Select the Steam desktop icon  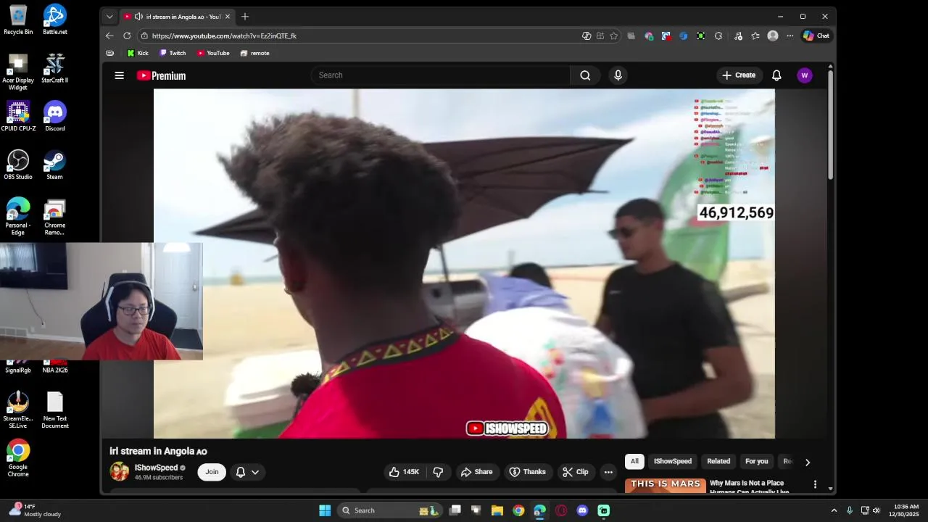coord(54,165)
